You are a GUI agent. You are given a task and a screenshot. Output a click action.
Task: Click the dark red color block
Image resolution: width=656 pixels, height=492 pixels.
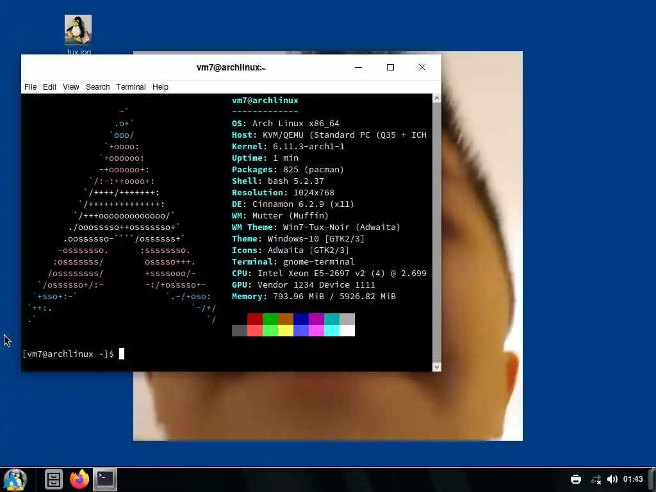pyautogui.click(x=254, y=319)
